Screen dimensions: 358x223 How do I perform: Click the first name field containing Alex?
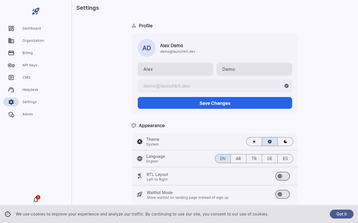point(175,69)
